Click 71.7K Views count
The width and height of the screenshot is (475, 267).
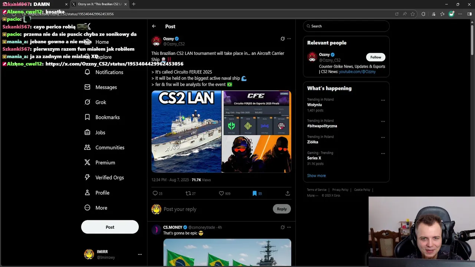[201, 180]
